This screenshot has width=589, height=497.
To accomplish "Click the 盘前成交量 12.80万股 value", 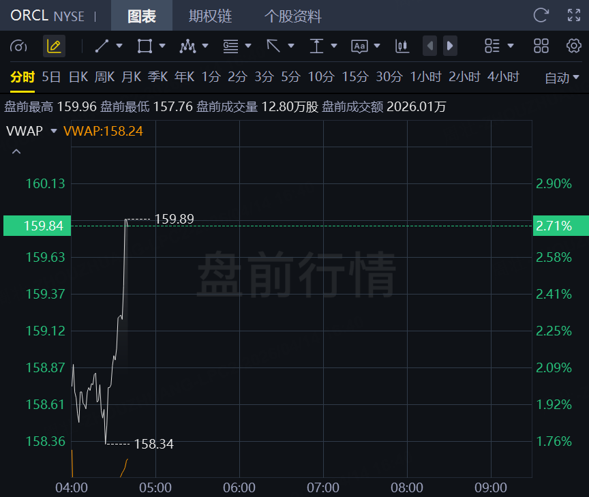I will click(x=257, y=106).
